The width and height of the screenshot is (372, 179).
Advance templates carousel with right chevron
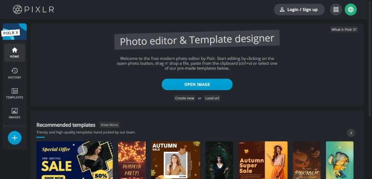click(351, 133)
